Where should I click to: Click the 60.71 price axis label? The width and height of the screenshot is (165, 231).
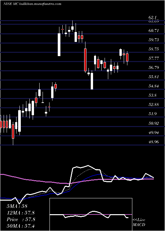pos(154,31)
